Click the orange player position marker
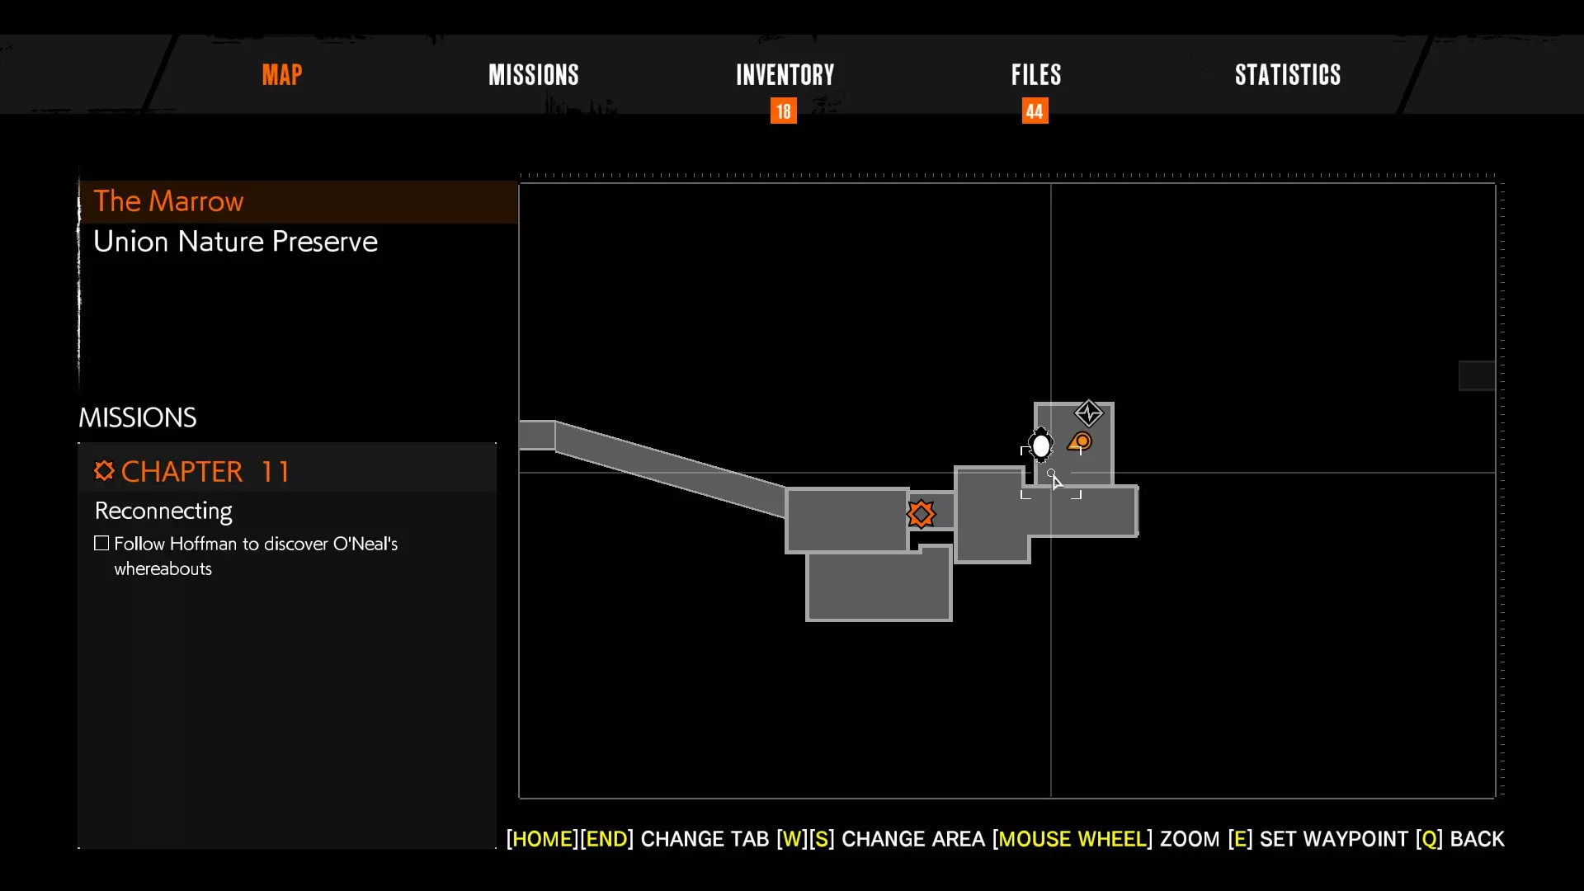 1080,443
